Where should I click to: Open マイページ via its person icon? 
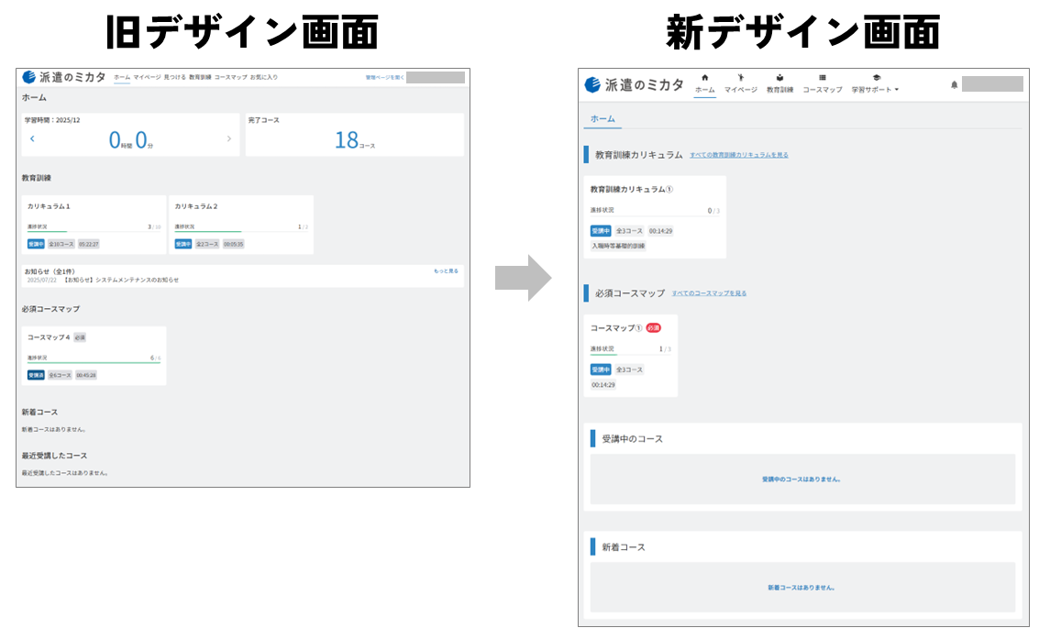(x=741, y=78)
